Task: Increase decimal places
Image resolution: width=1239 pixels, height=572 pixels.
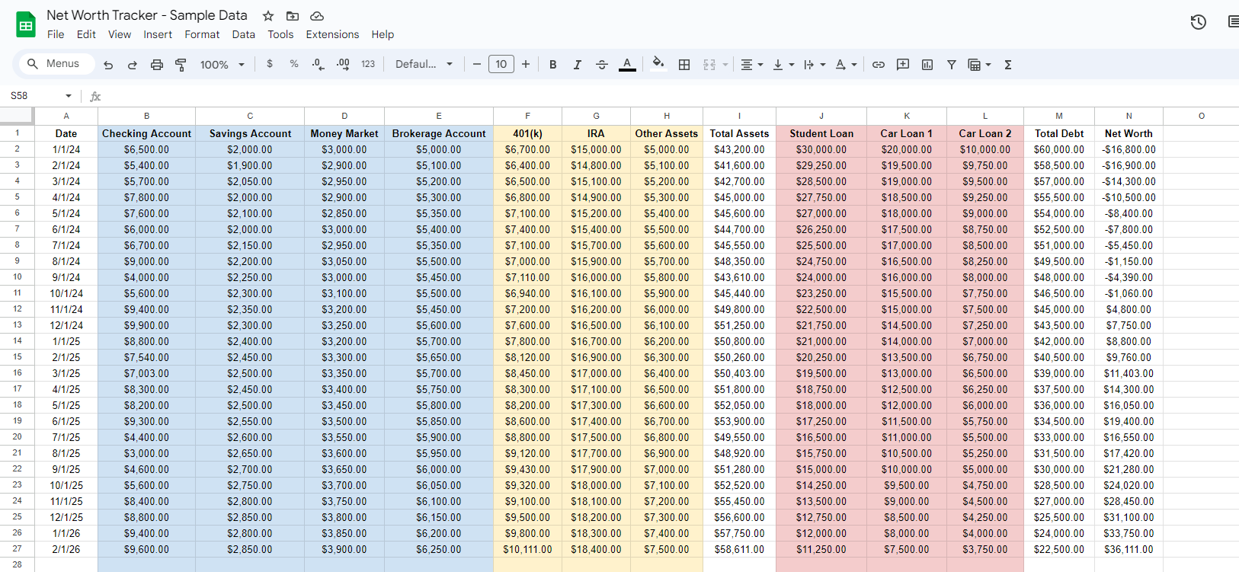Action: tap(343, 65)
